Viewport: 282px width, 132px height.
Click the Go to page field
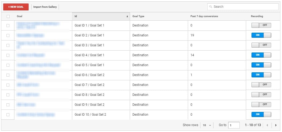click(234, 125)
